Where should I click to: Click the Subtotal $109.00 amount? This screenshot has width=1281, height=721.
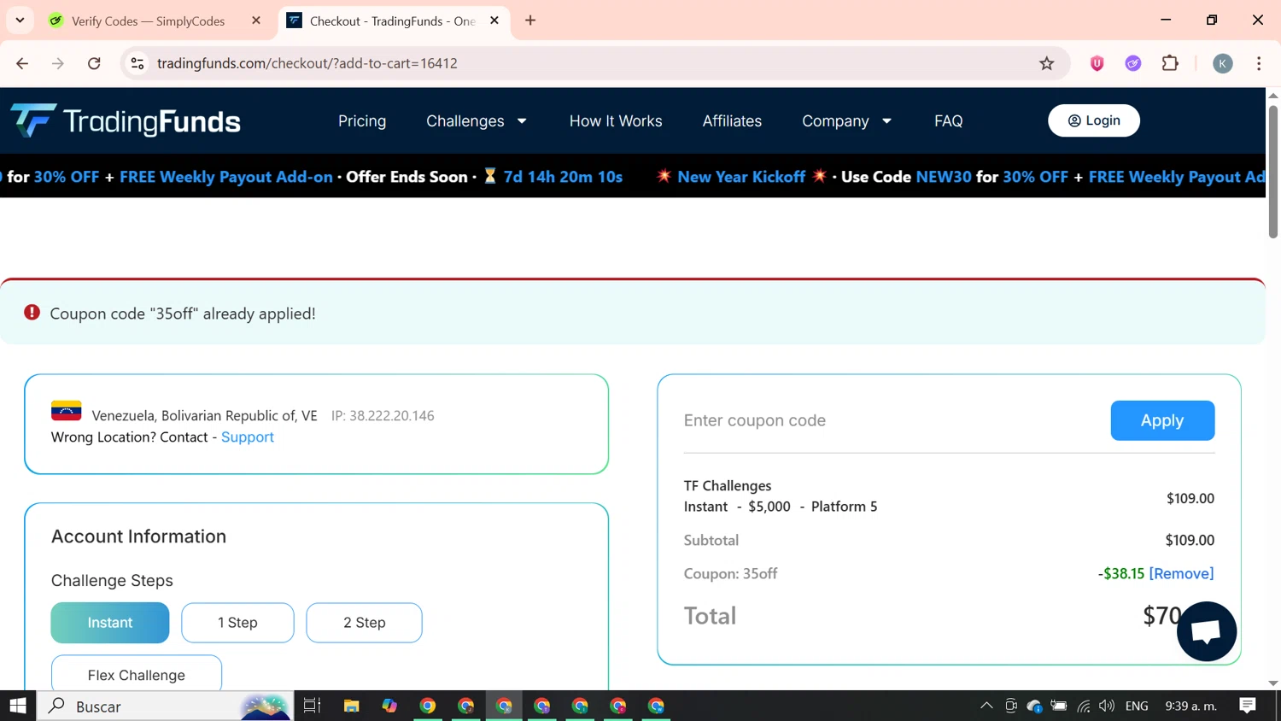pyautogui.click(x=1190, y=540)
